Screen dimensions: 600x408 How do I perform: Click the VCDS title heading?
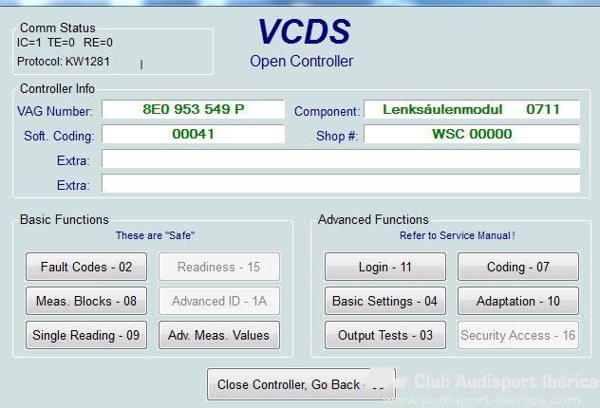[304, 31]
